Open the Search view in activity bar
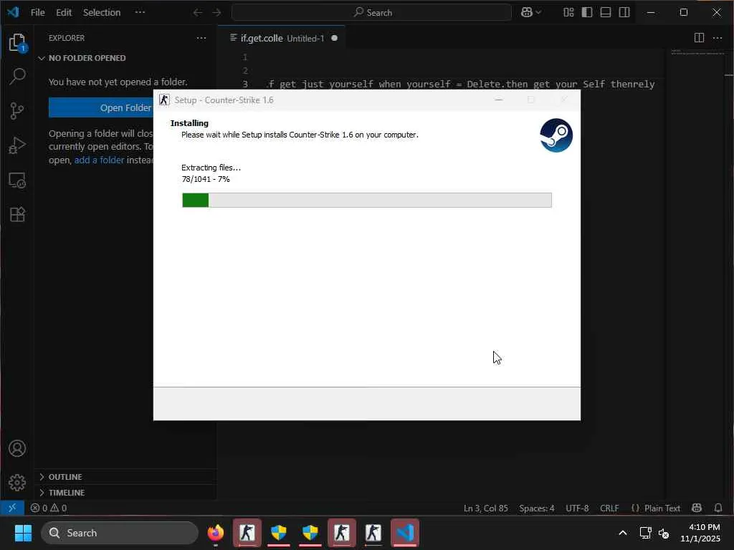The height and width of the screenshot is (550, 734). [17, 76]
